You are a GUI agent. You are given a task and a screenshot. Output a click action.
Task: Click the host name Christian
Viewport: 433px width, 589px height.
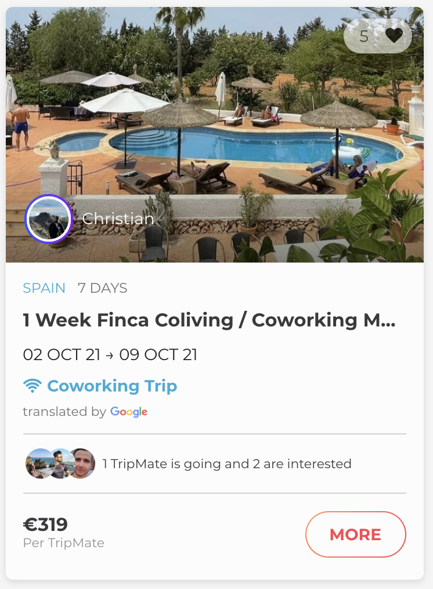[x=118, y=219]
